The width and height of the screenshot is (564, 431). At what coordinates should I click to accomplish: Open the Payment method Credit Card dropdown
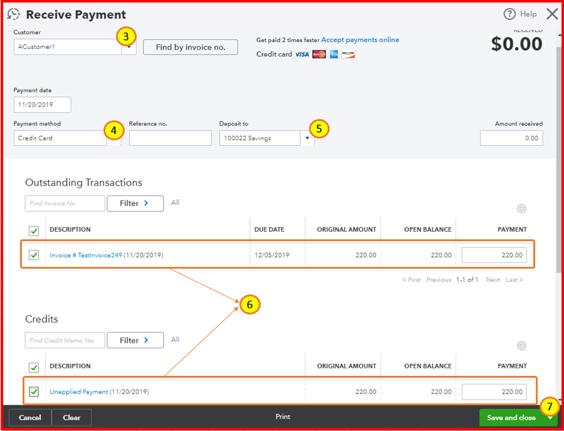(67, 138)
